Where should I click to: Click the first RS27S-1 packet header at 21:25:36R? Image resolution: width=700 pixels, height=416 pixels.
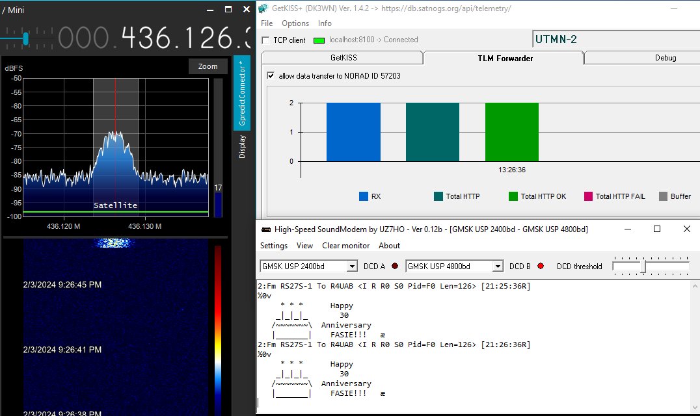pos(394,286)
